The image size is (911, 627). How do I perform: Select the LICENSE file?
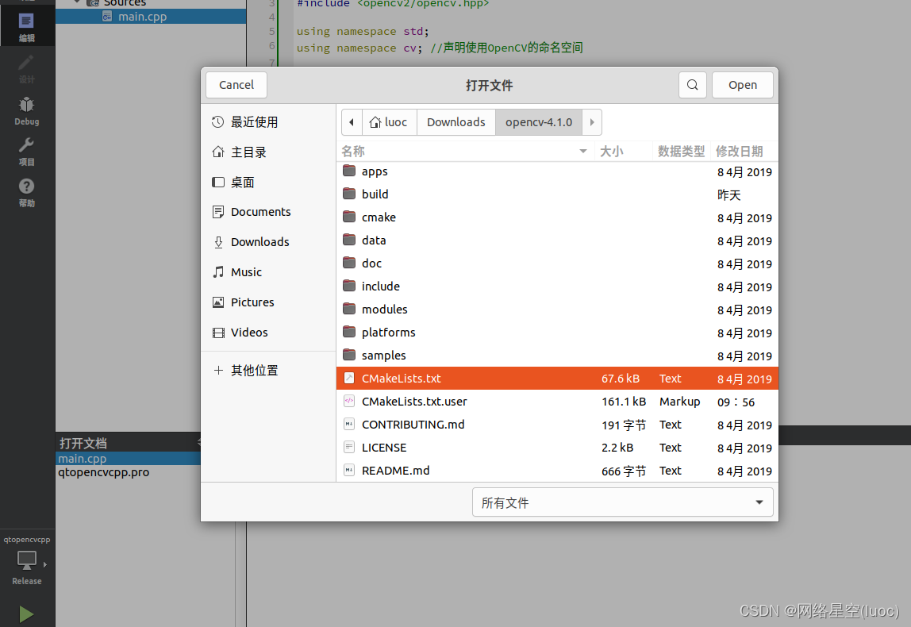point(557,448)
